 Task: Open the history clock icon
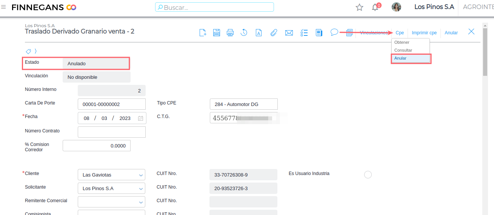click(x=244, y=32)
